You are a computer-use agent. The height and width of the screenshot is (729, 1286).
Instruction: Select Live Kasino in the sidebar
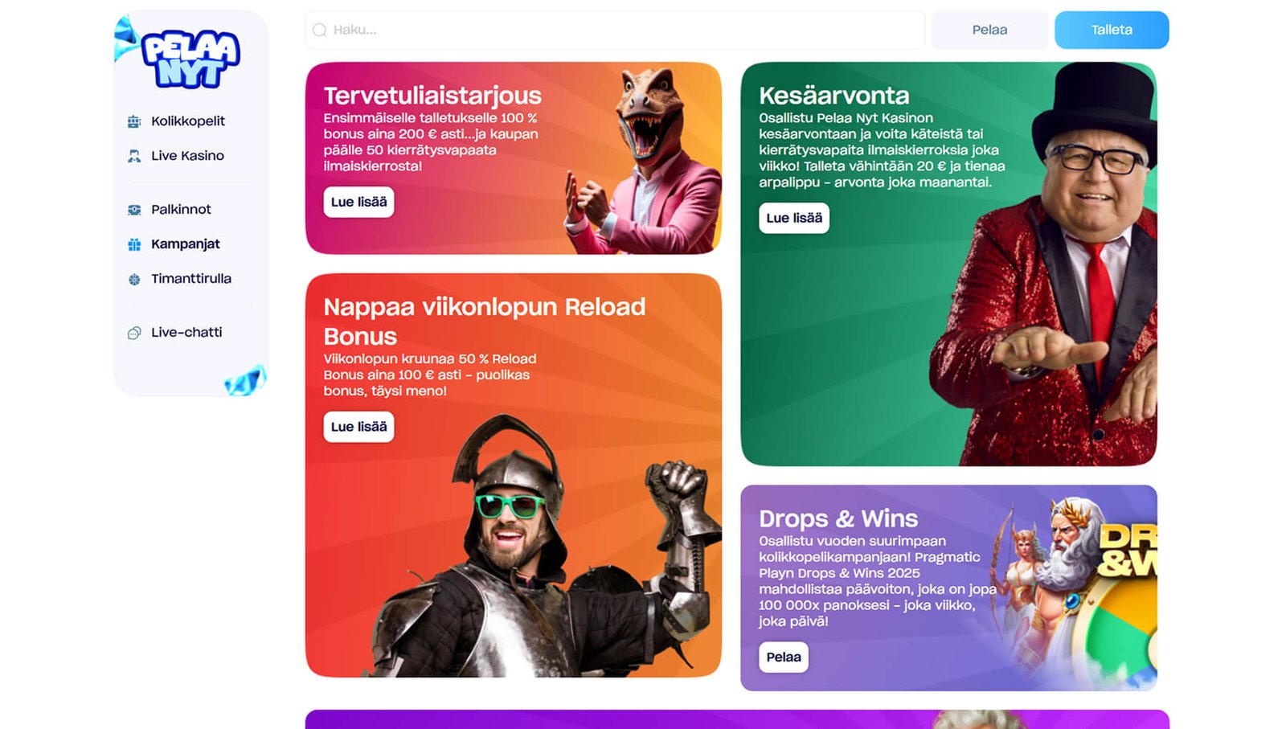coord(187,156)
